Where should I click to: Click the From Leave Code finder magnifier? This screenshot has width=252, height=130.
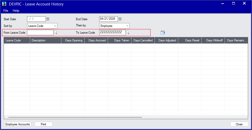56,32
